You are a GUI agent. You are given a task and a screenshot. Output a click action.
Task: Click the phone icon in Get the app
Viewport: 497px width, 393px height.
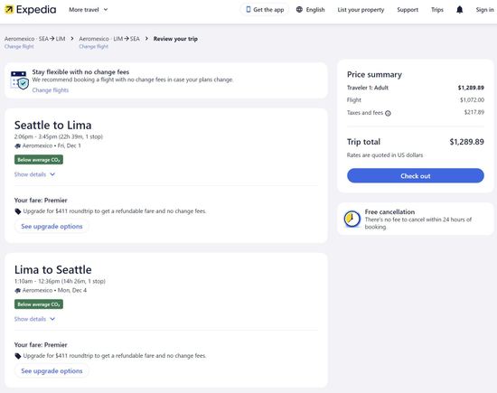click(x=248, y=10)
